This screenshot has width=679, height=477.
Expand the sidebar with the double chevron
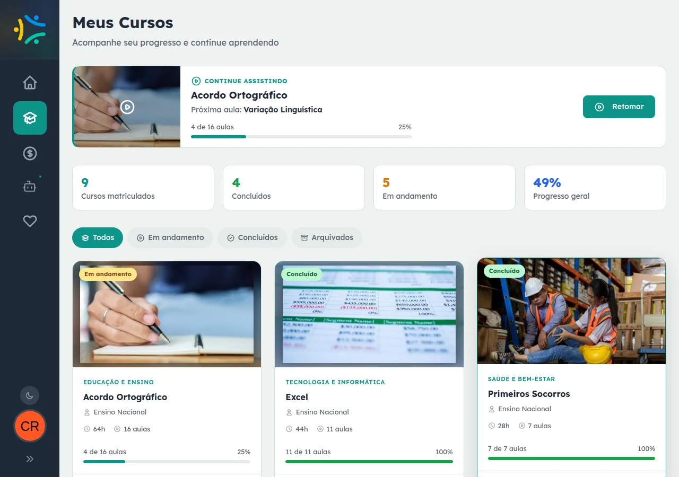(30, 459)
